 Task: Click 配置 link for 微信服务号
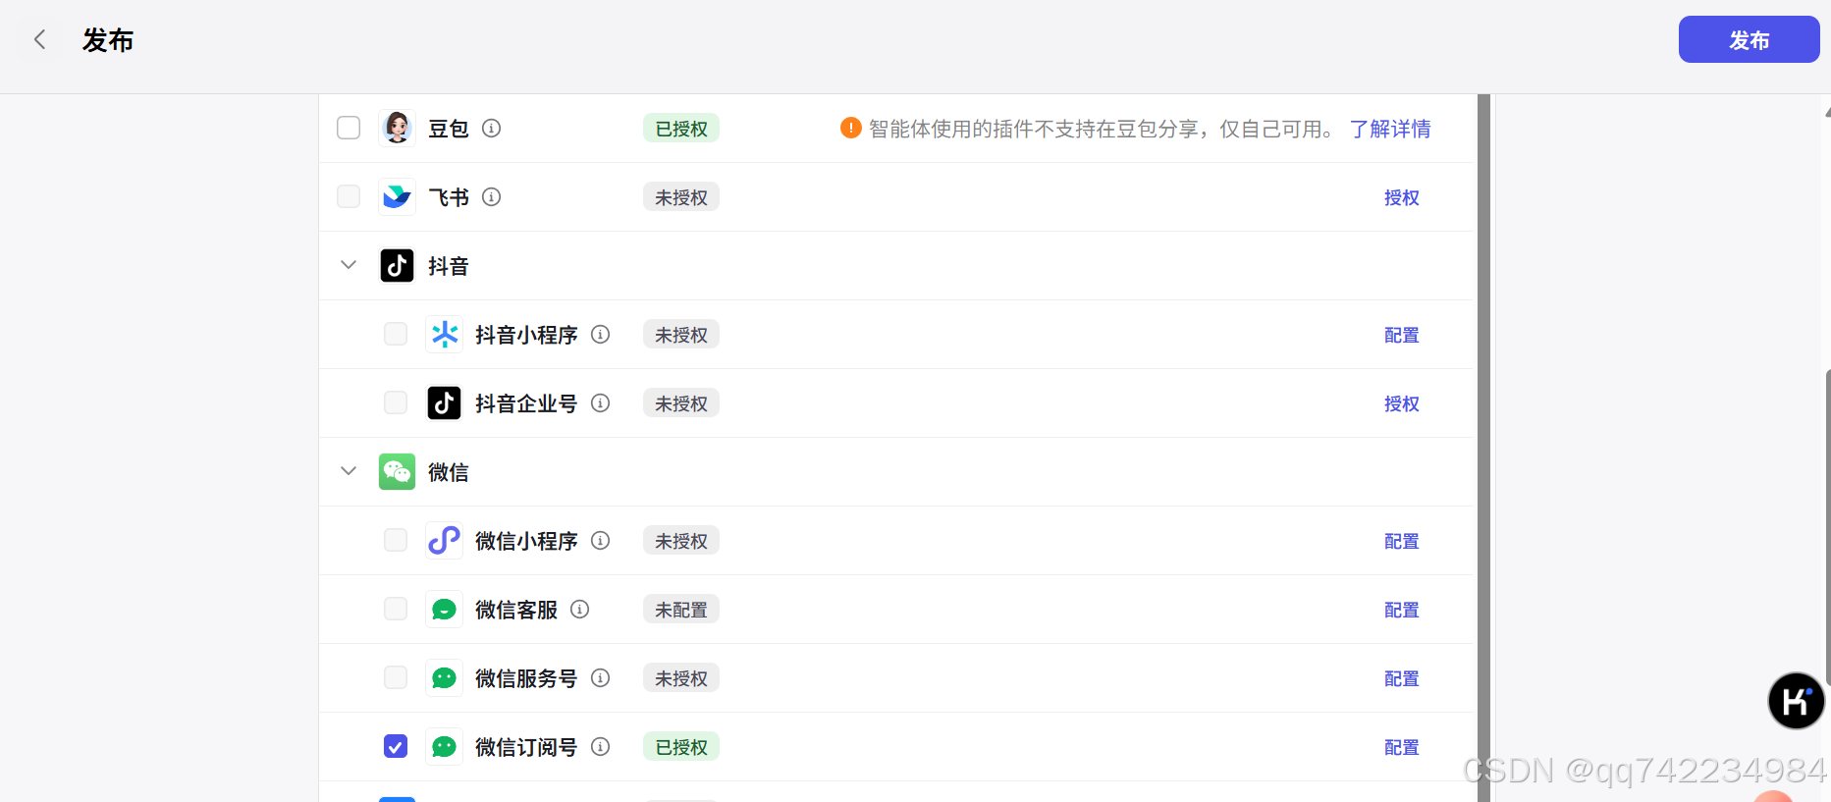tap(1401, 678)
